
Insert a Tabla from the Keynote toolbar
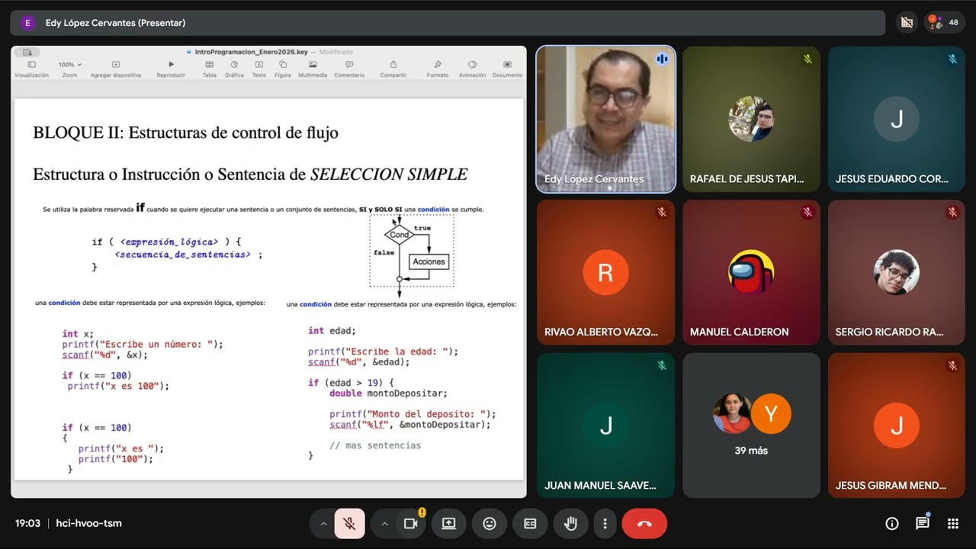[209, 69]
